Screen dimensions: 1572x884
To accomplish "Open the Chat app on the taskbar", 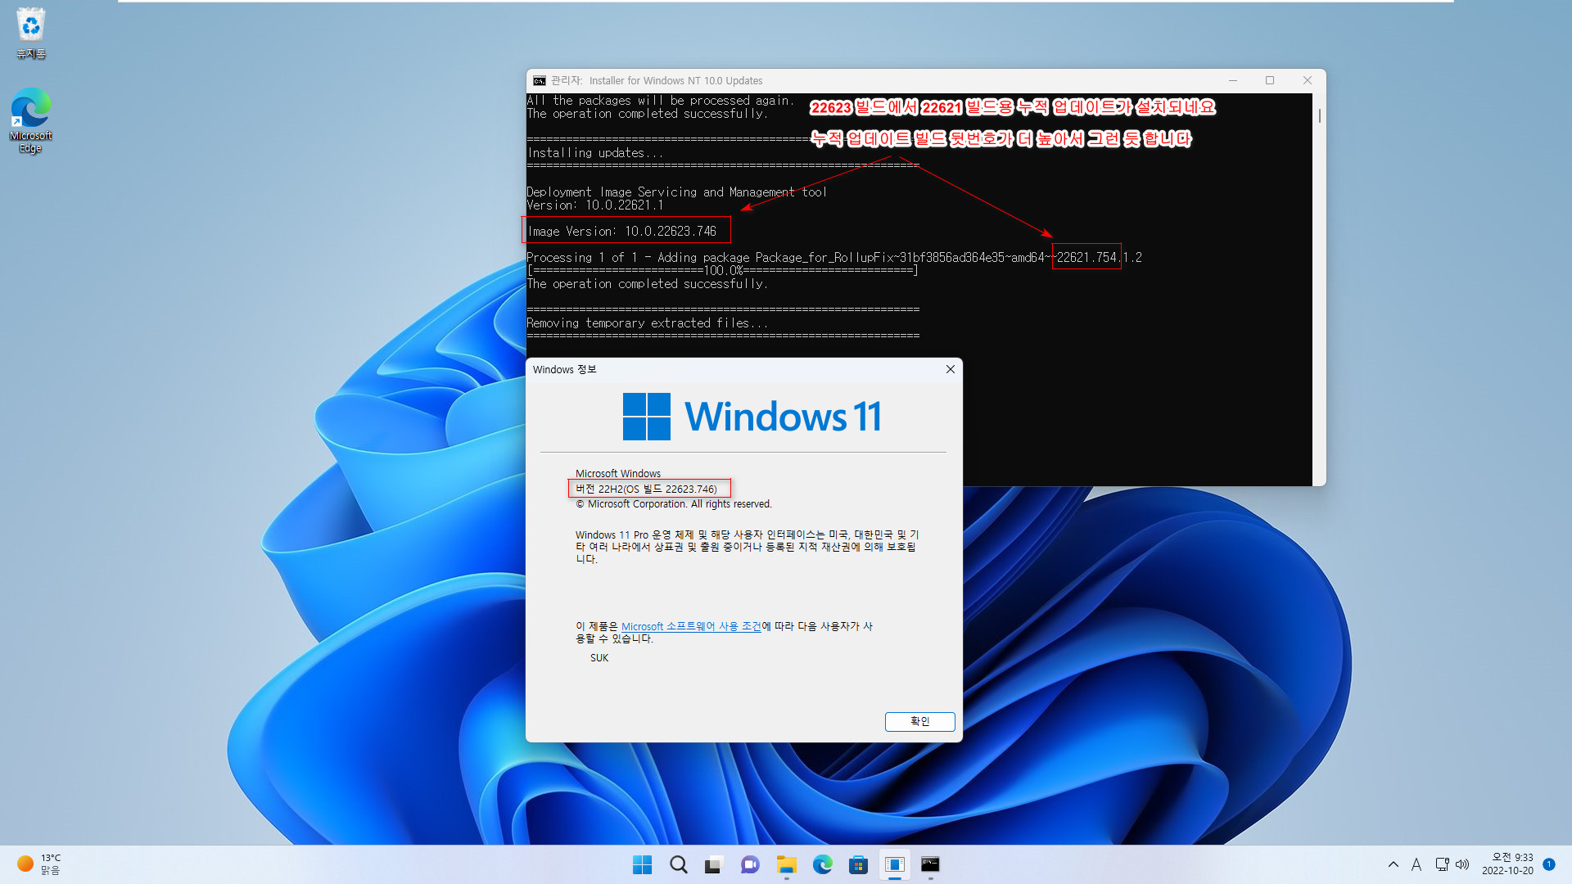I will (x=750, y=864).
